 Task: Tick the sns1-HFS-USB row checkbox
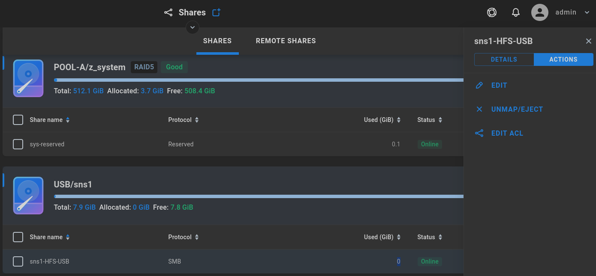[18, 261]
